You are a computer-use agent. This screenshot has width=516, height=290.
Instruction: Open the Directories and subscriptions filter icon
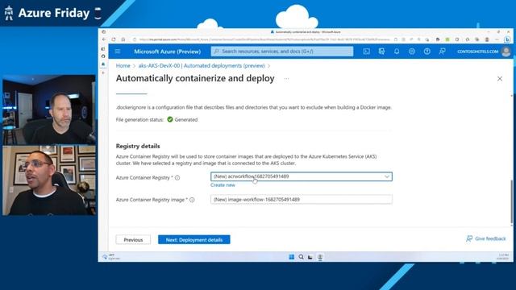[x=381, y=52]
